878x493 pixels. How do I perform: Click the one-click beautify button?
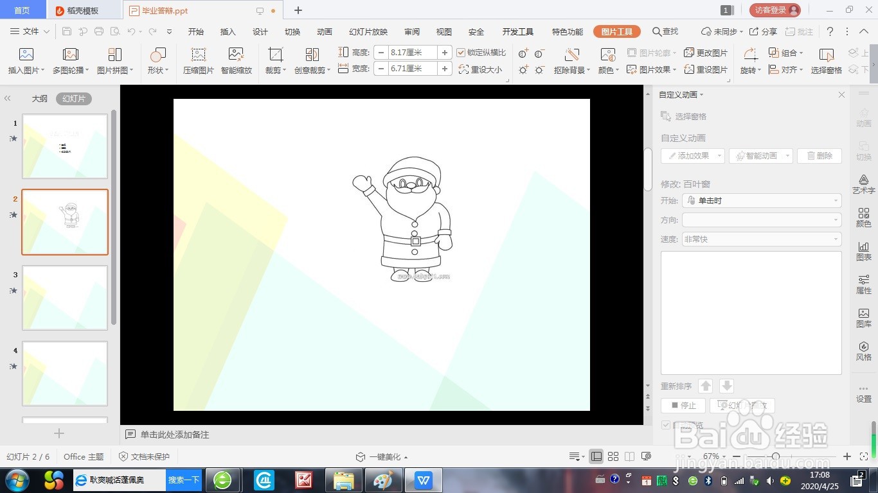(382, 457)
